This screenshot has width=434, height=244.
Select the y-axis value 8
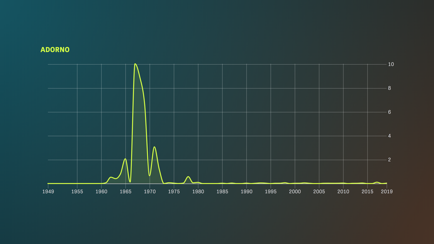point(389,88)
